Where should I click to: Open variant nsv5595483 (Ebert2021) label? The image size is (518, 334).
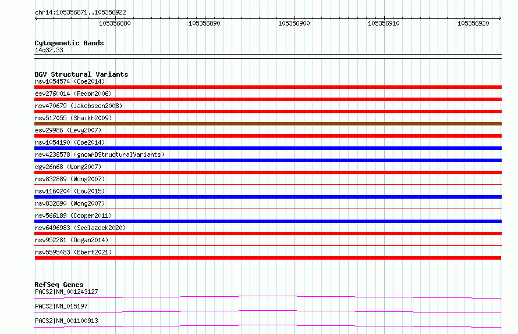click(x=73, y=252)
